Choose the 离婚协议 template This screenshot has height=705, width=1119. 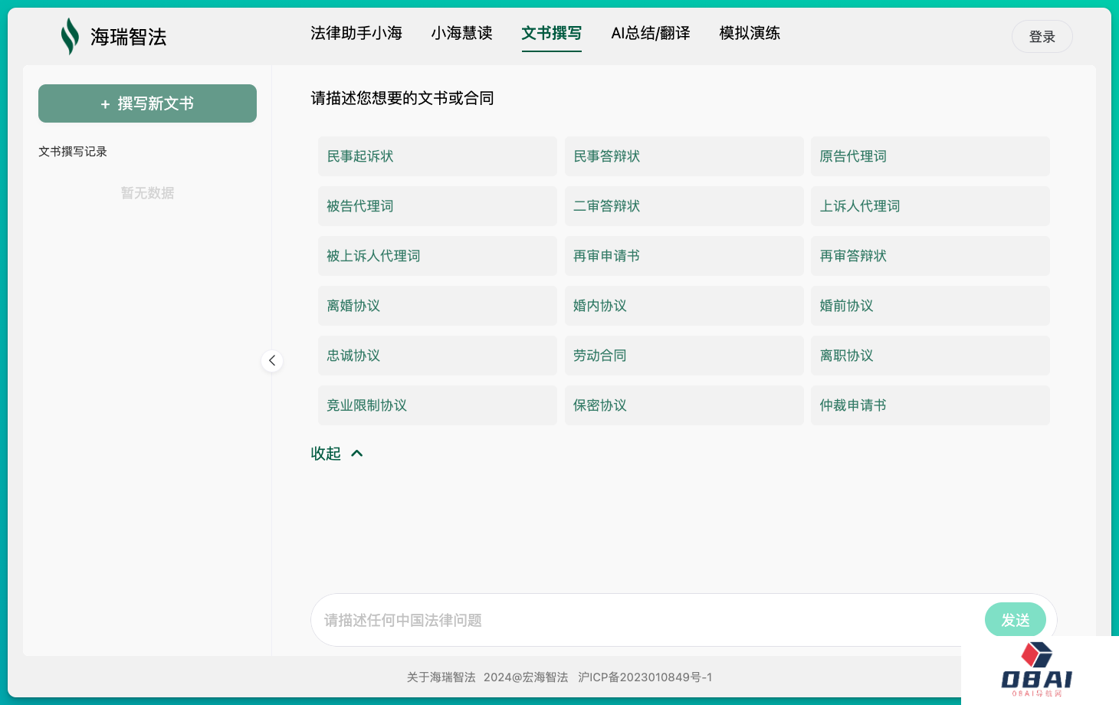(x=437, y=306)
